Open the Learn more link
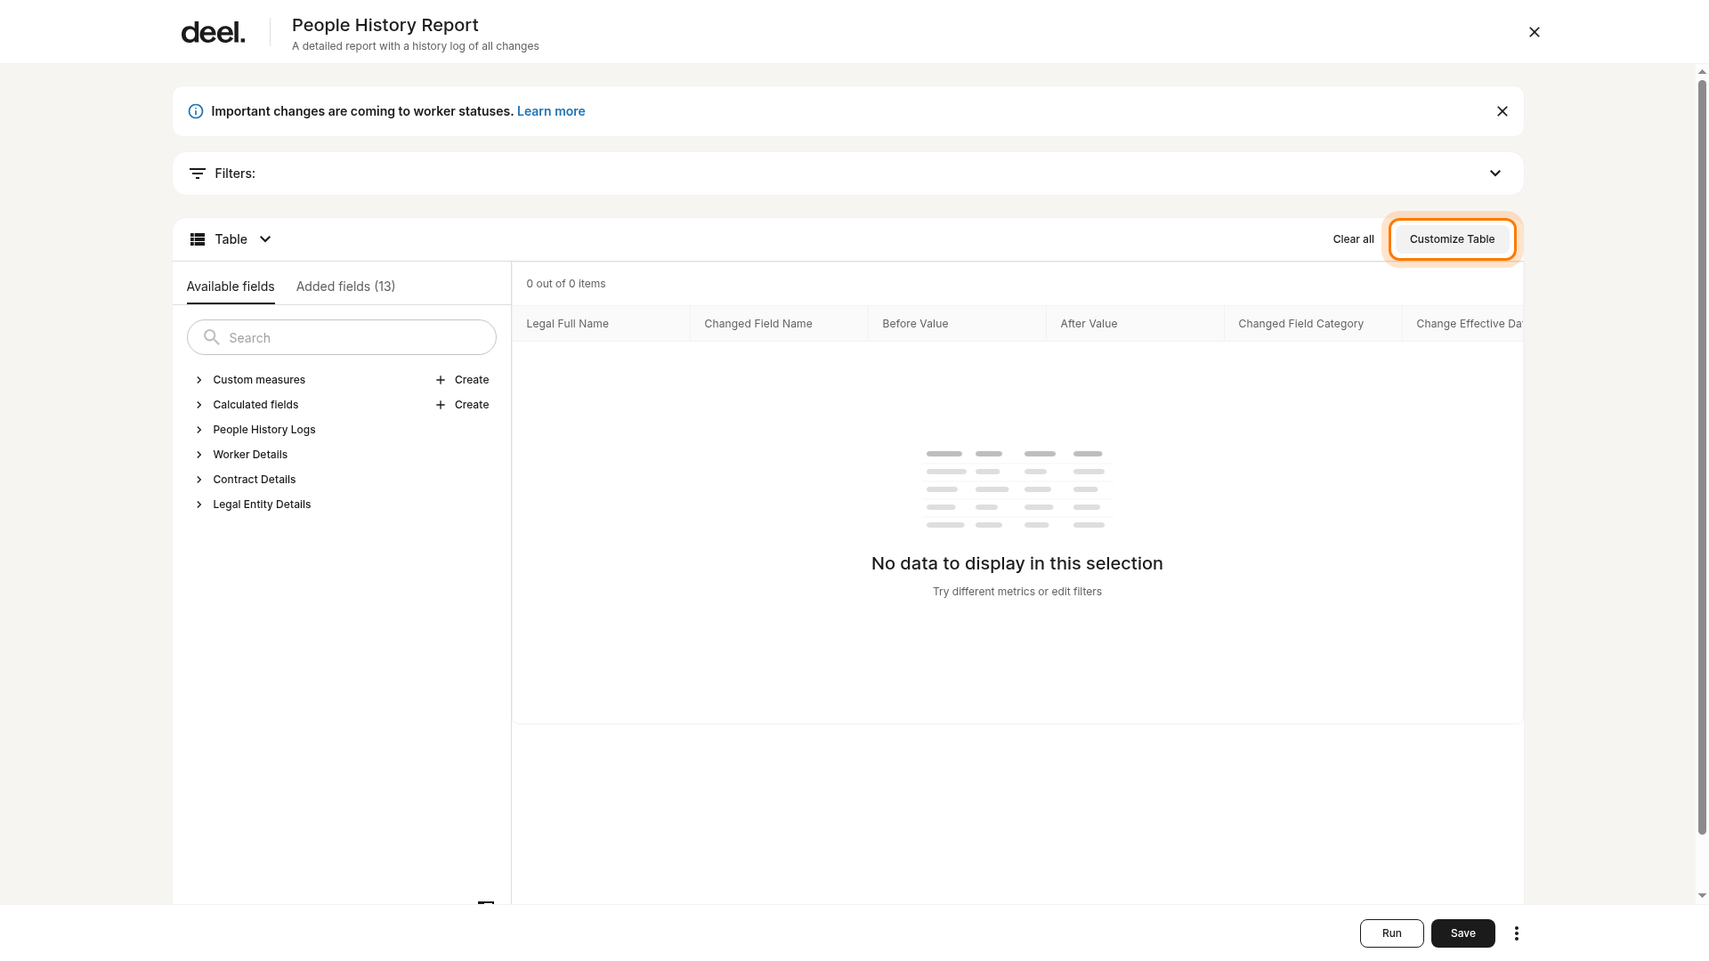The image size is (1709, 961). click(x=551, y=111)
